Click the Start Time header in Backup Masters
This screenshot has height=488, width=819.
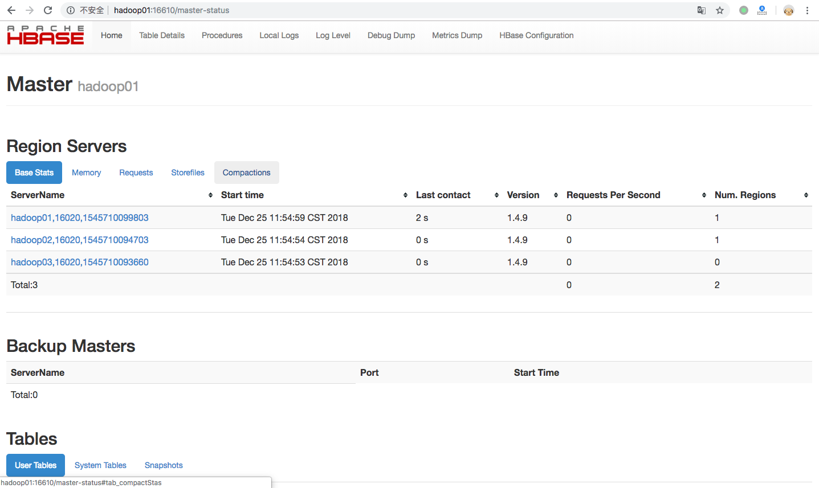536,372
